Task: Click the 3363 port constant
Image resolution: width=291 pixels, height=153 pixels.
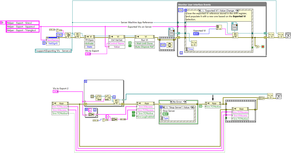Action: pyautogui.click(x=59, y=35)
